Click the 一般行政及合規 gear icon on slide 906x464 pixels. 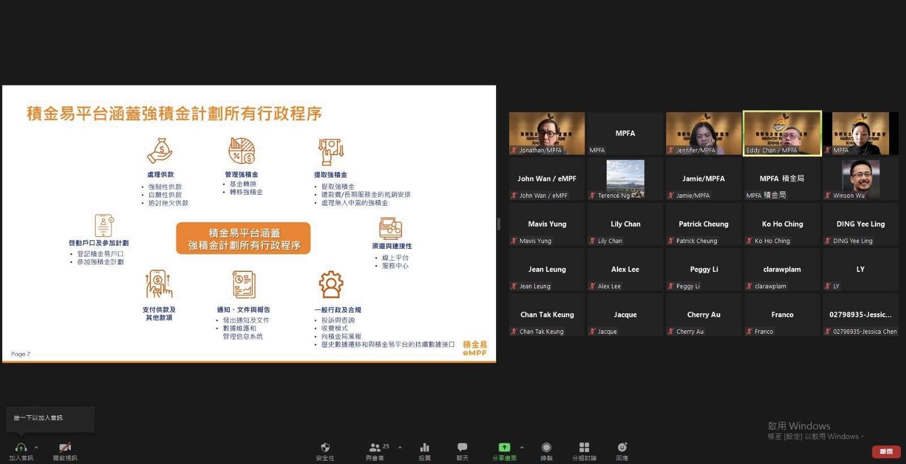click(x=331, y=284)
